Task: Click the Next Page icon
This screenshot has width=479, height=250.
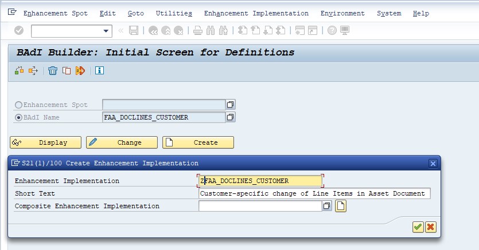Action: tap(268, 30)
